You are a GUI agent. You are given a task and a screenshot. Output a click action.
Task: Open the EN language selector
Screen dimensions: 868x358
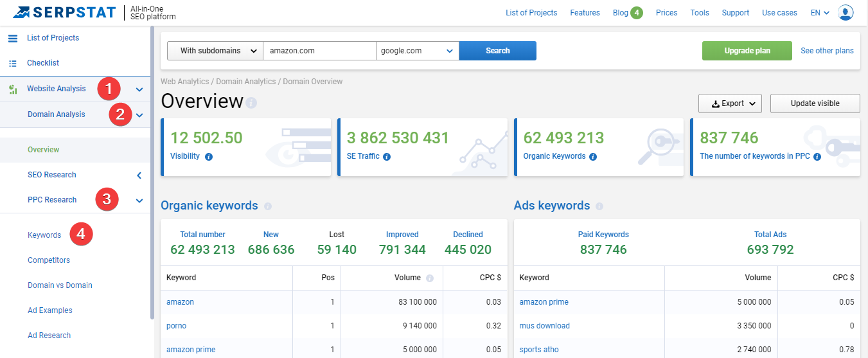[820, 13]
